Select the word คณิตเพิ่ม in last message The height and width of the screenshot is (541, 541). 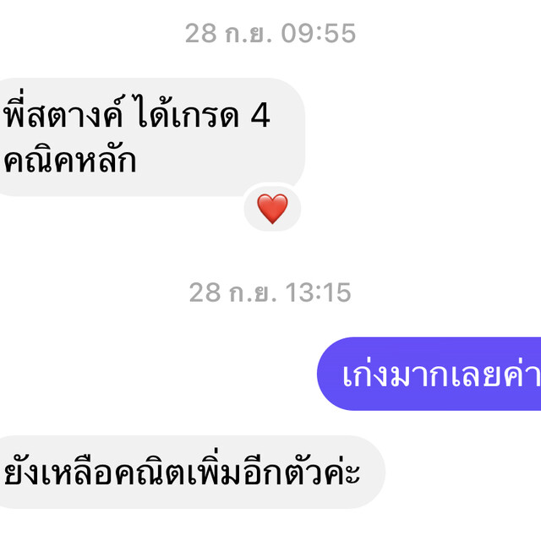(x=178, y=470)
